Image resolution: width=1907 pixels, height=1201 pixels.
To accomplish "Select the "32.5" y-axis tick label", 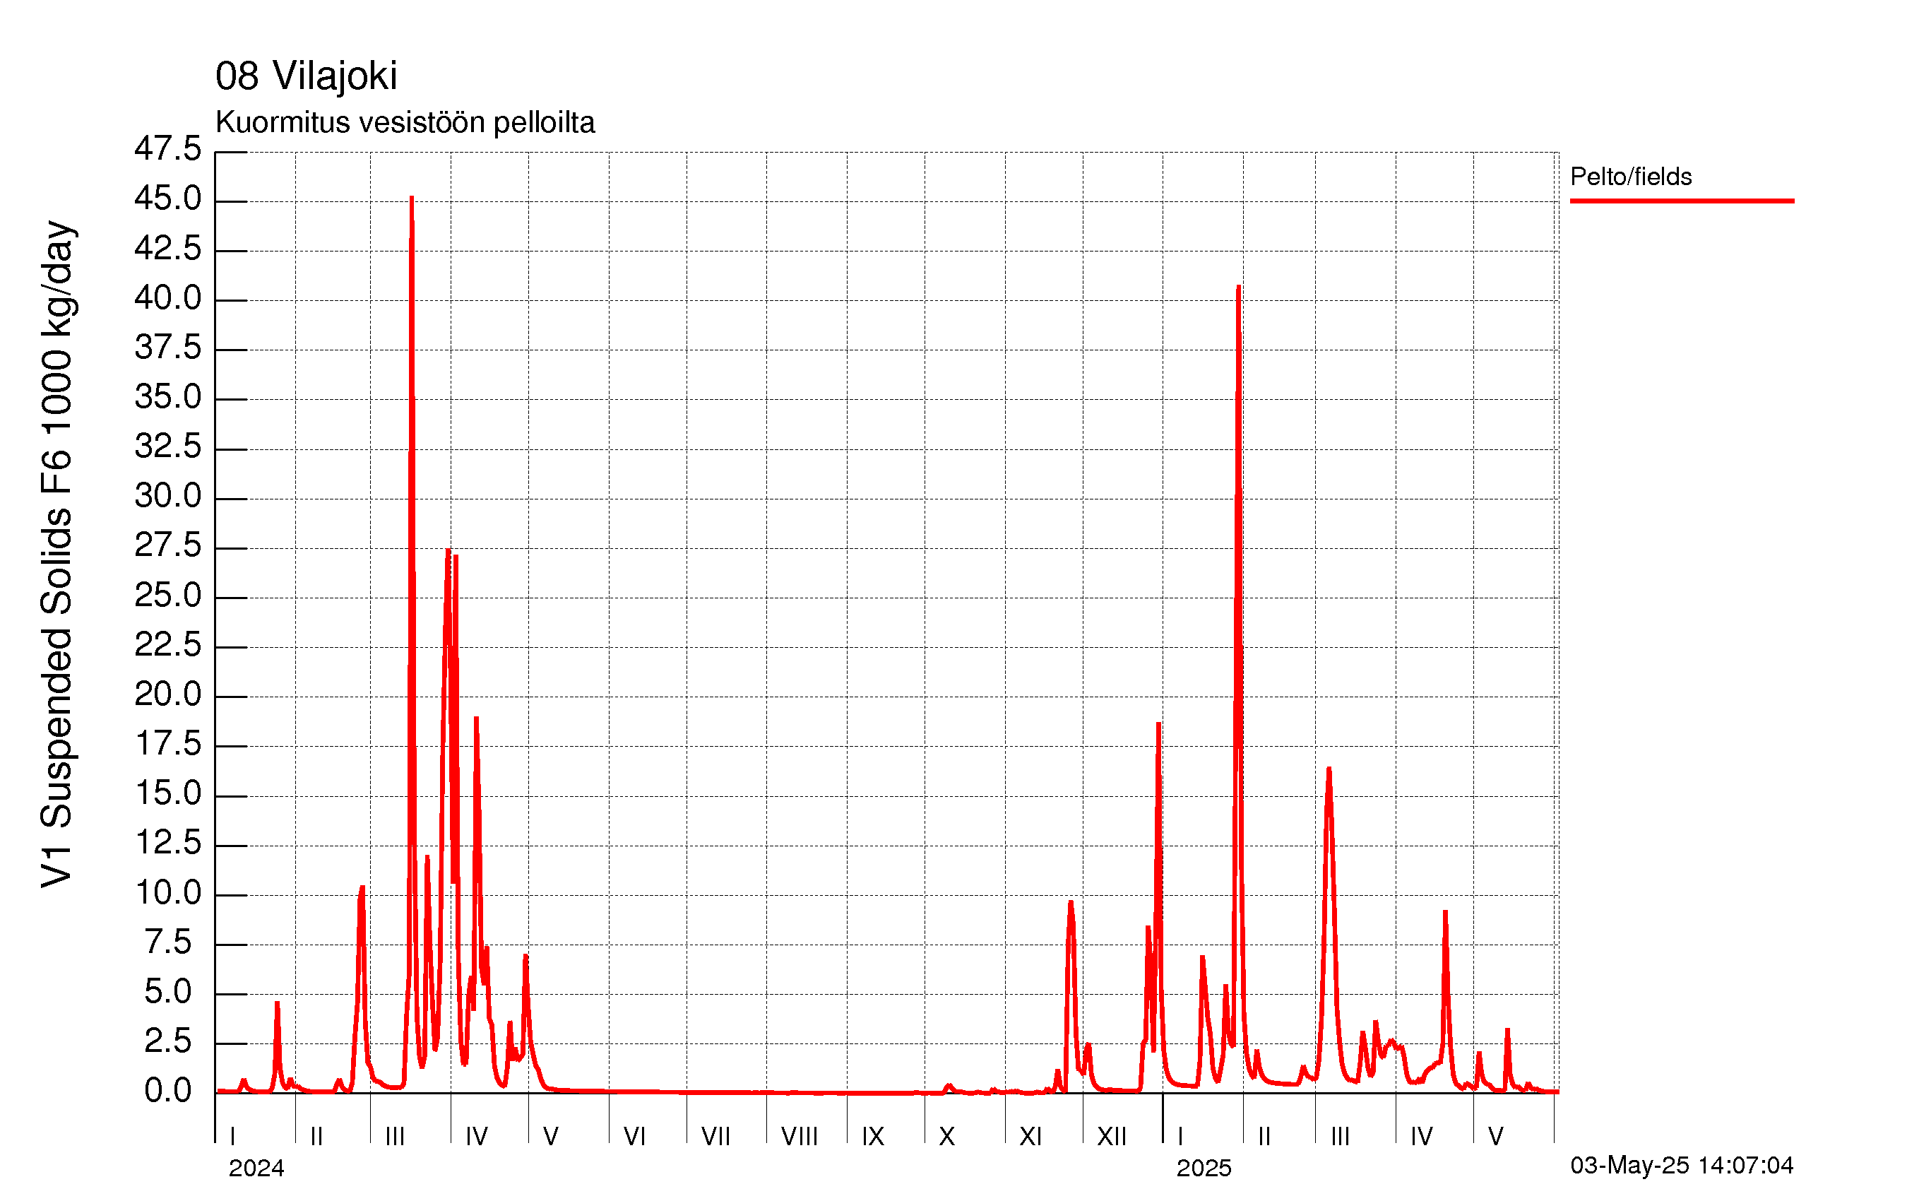I will click(x=168, y=446).
